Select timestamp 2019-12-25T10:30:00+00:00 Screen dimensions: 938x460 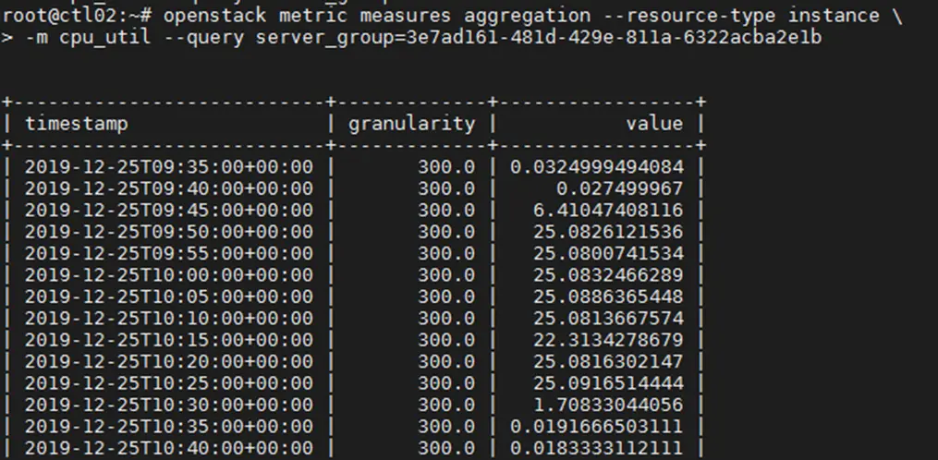169,405
